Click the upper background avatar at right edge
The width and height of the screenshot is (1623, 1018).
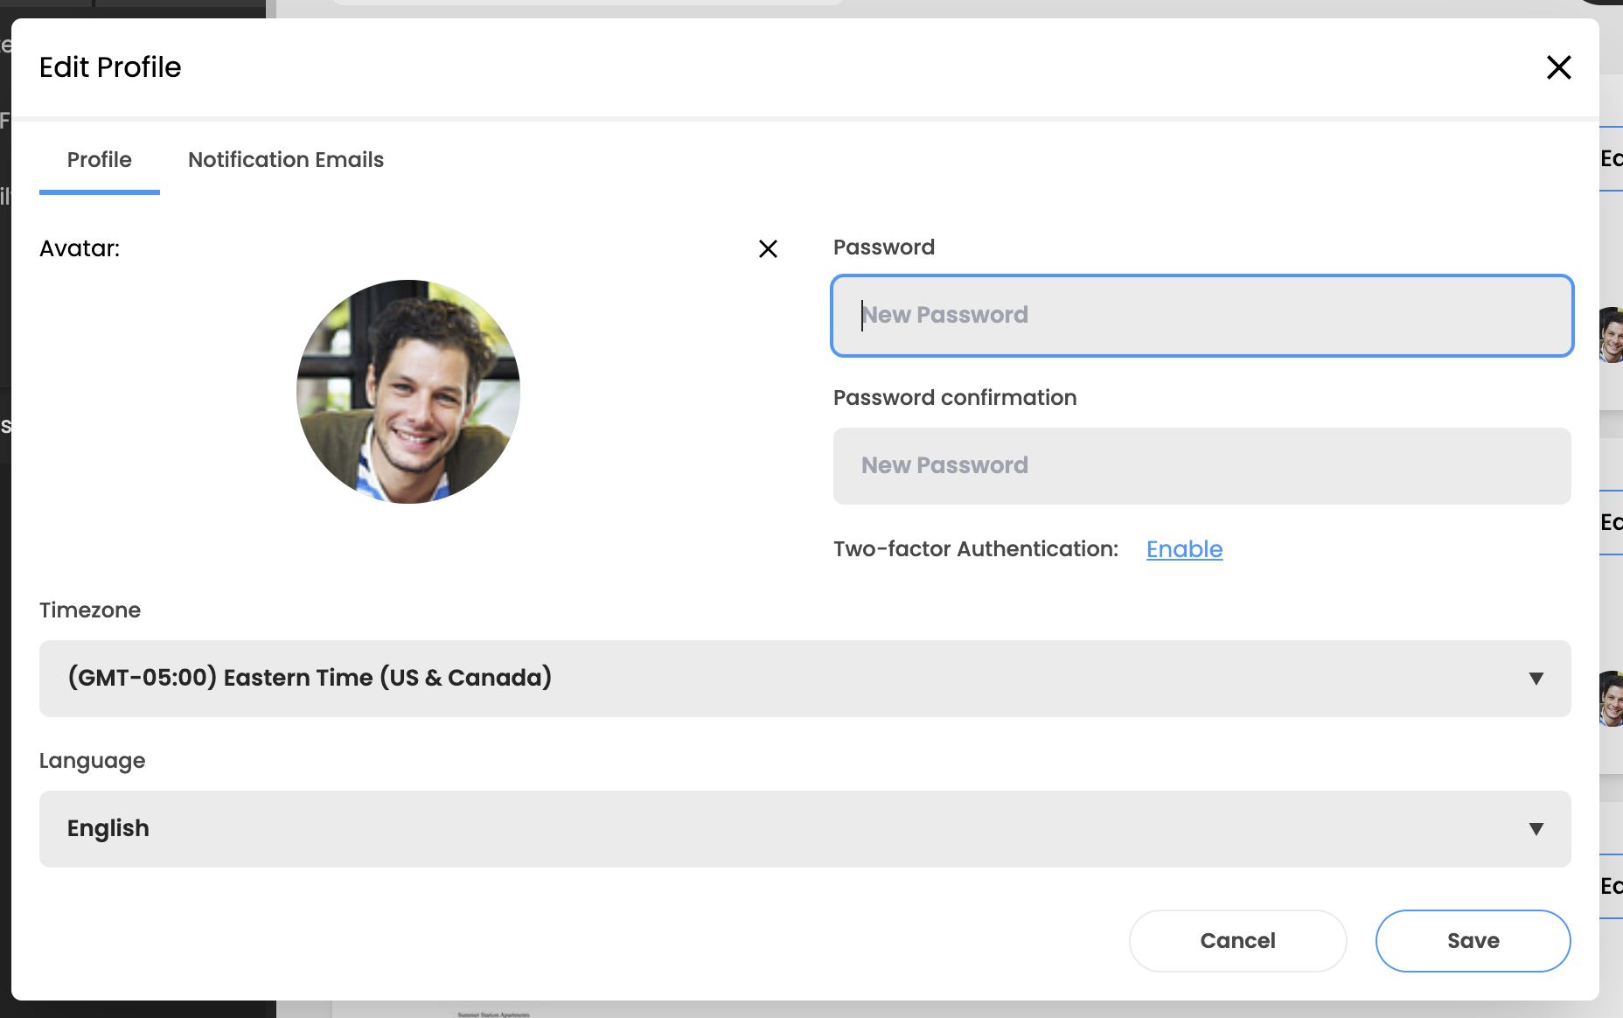(1612, 335)
